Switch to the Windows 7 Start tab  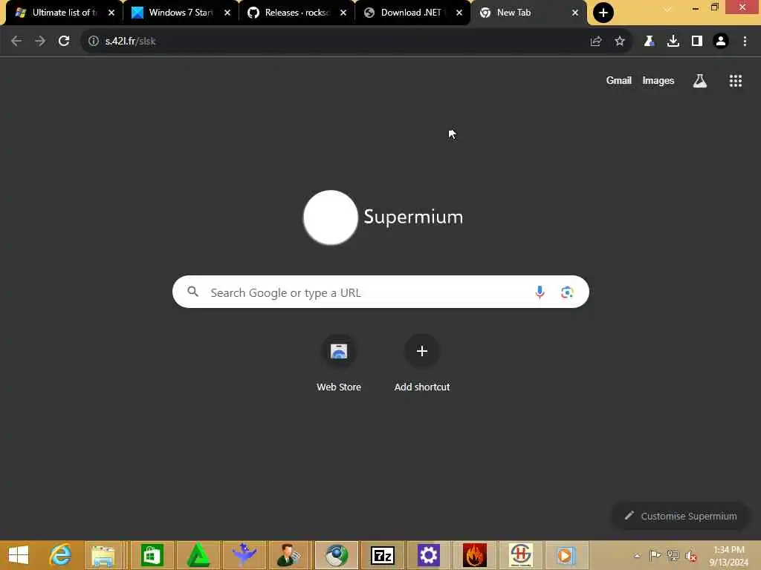tap(180, 13)
